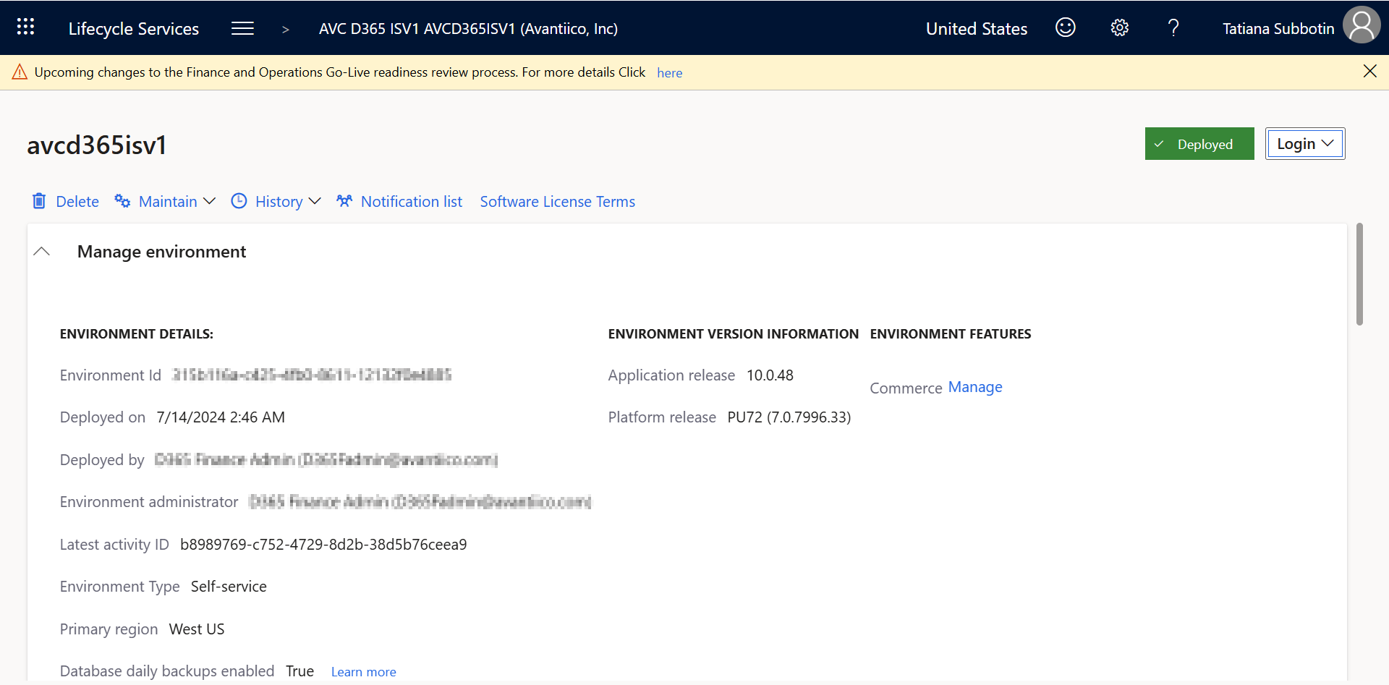Select the Deployed on date value
The height and width of the screenshot is (685, 1389).
tap(221, 417)
